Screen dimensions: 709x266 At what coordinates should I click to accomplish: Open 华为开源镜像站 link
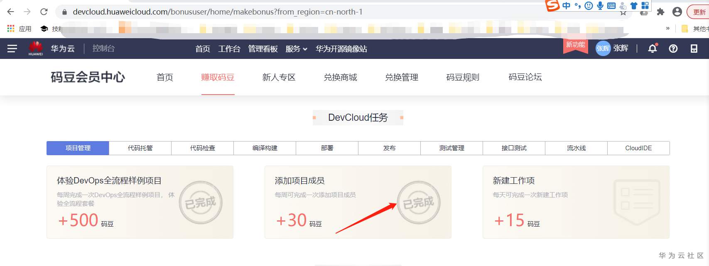(x=341, y=49)
